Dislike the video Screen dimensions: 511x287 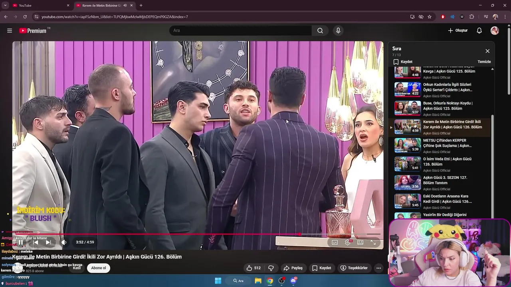(x=271, y=268)
